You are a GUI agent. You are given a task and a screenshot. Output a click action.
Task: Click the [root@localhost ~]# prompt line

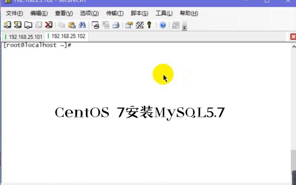[x=37, y=45]
